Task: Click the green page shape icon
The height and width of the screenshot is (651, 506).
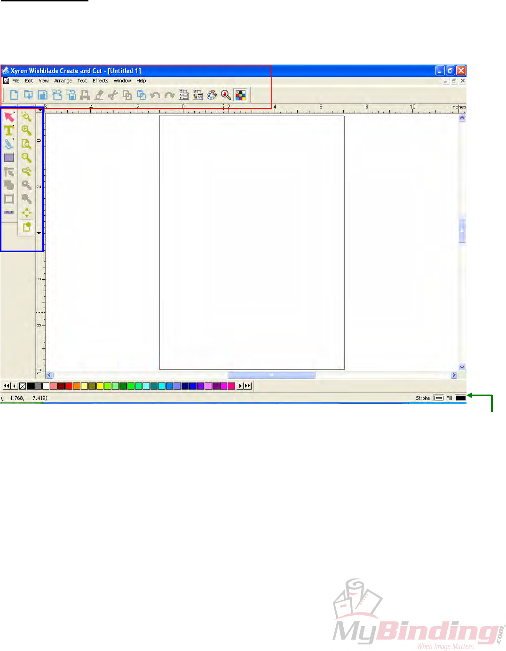Action: [x=26, y=227]
